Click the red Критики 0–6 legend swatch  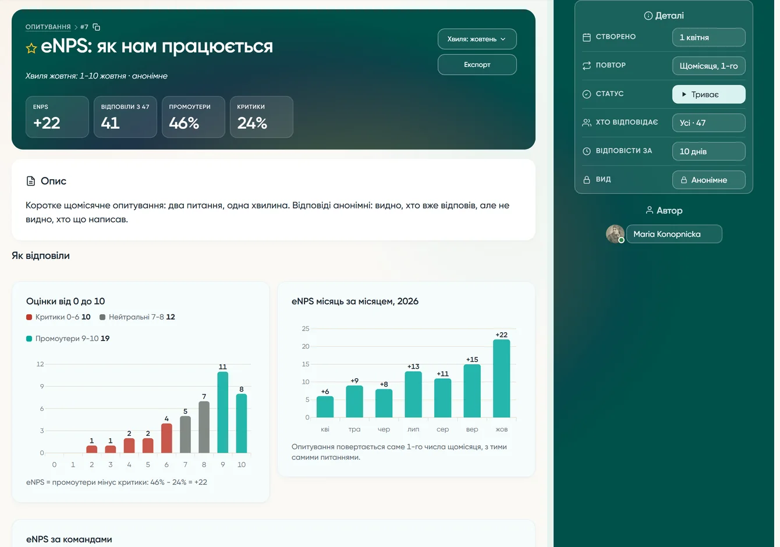[x=29, y=317]
